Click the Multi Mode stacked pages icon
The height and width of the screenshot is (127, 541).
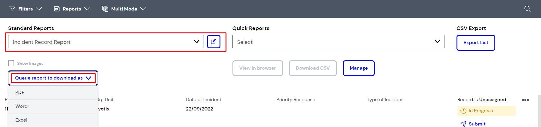[105, 9]
